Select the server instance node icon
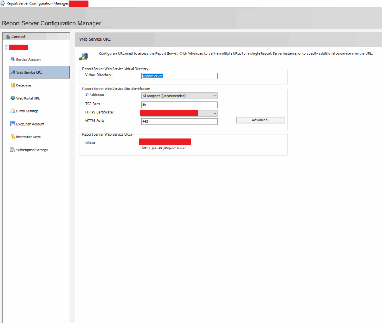The image size is (382, 323). [x=6, y=47]
